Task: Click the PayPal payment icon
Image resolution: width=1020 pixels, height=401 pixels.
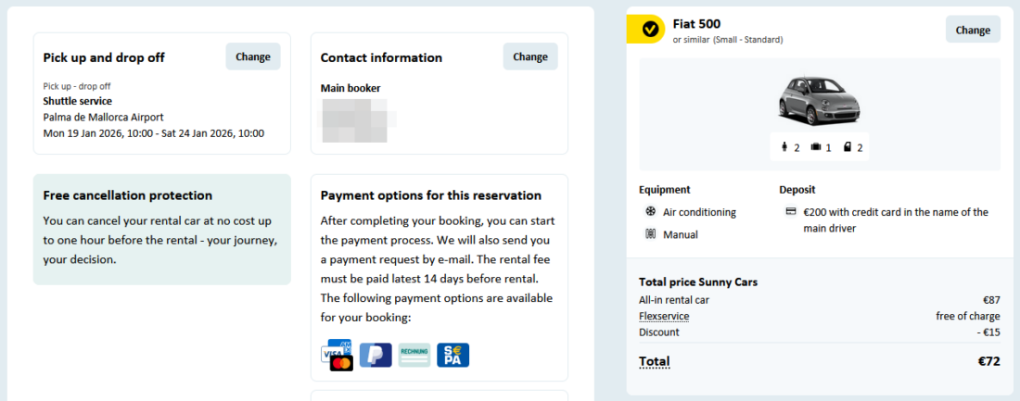Action: pyautogui.click(x=376, y=355)
